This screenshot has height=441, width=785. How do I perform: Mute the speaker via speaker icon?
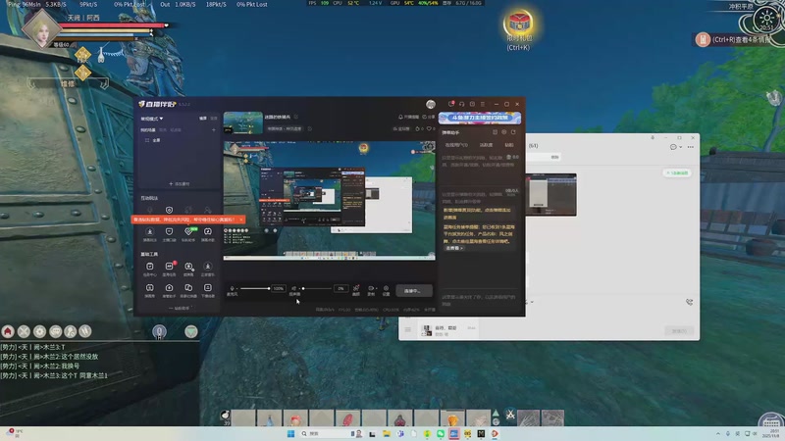293,288
